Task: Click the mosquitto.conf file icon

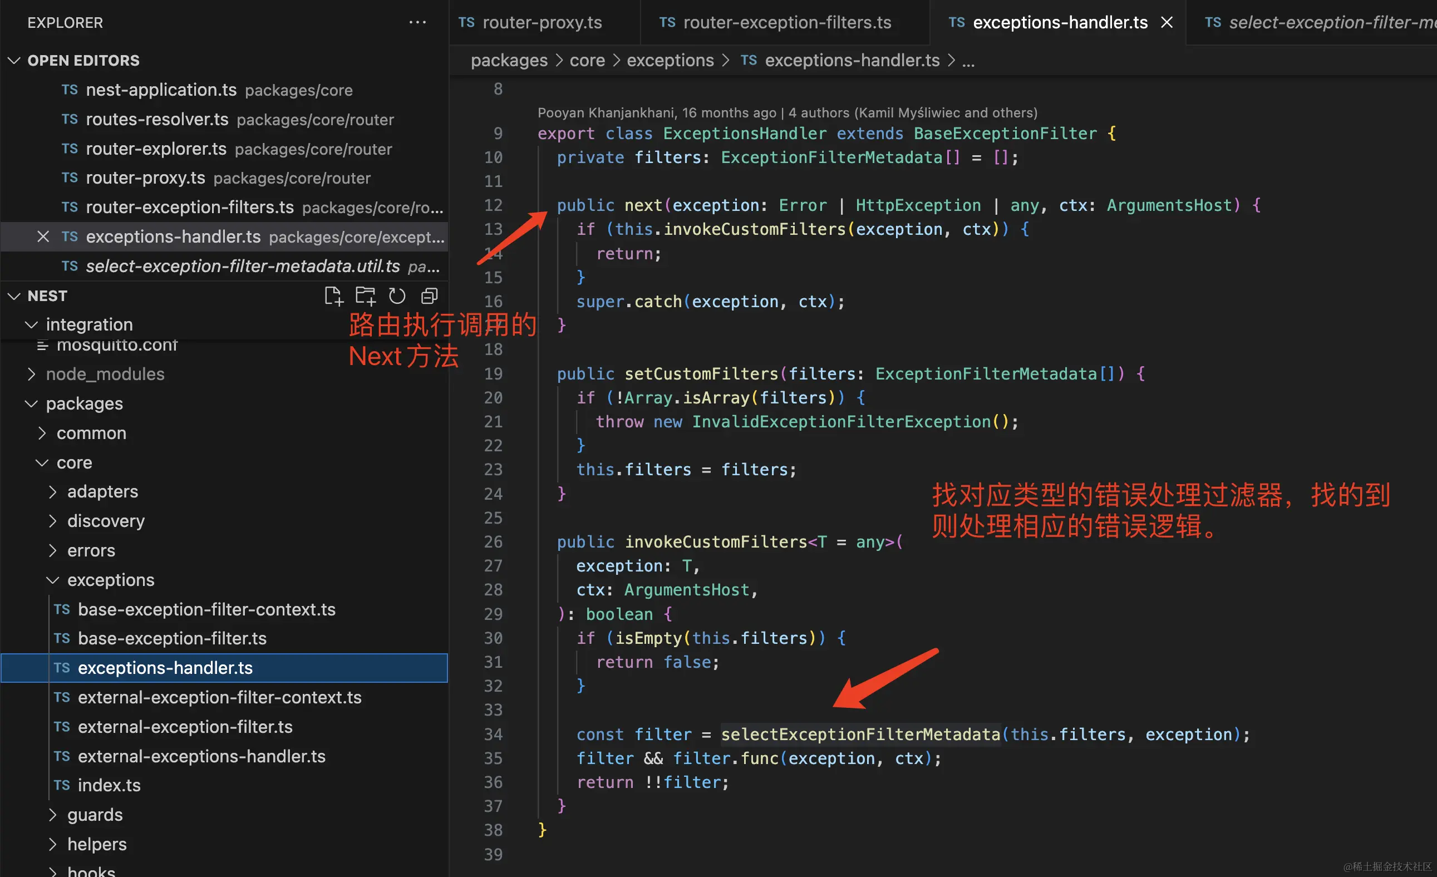Action: pos(42,344)
